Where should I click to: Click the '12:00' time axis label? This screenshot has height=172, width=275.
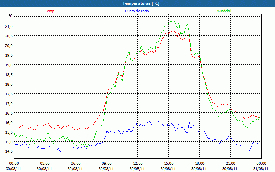pos(138,164)
